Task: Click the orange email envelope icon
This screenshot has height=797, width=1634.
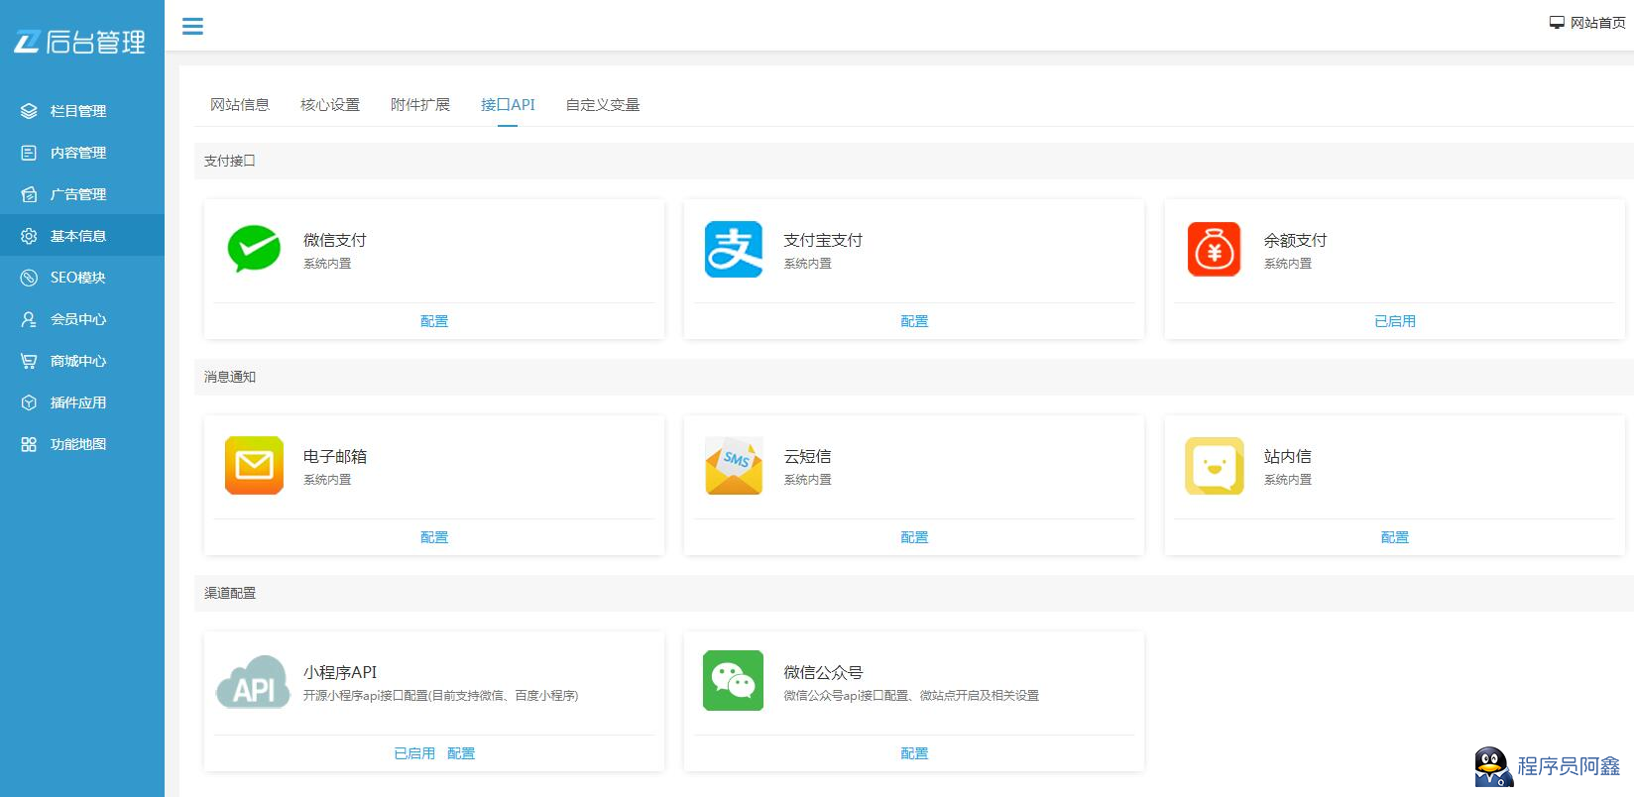Action: click(254, 465)
